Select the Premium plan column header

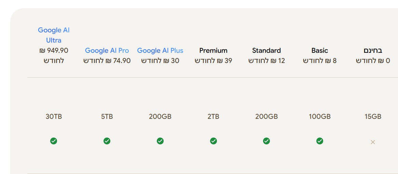(214, 50)
